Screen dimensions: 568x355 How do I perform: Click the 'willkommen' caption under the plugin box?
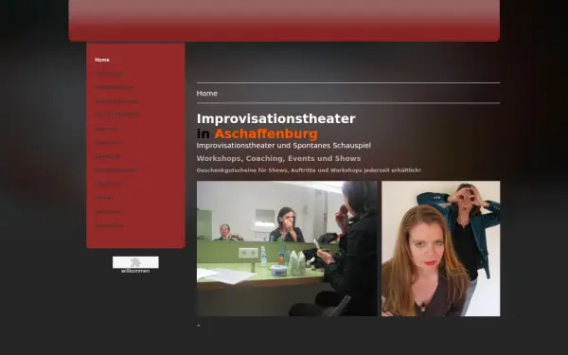coord(135,271)
